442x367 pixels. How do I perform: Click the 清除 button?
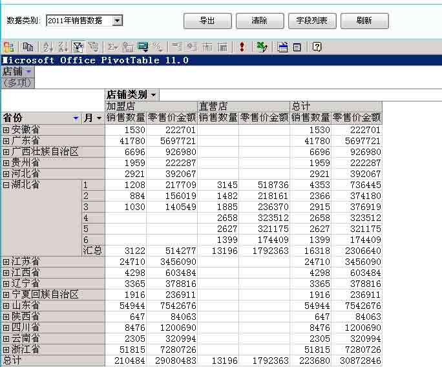[260, 21]
